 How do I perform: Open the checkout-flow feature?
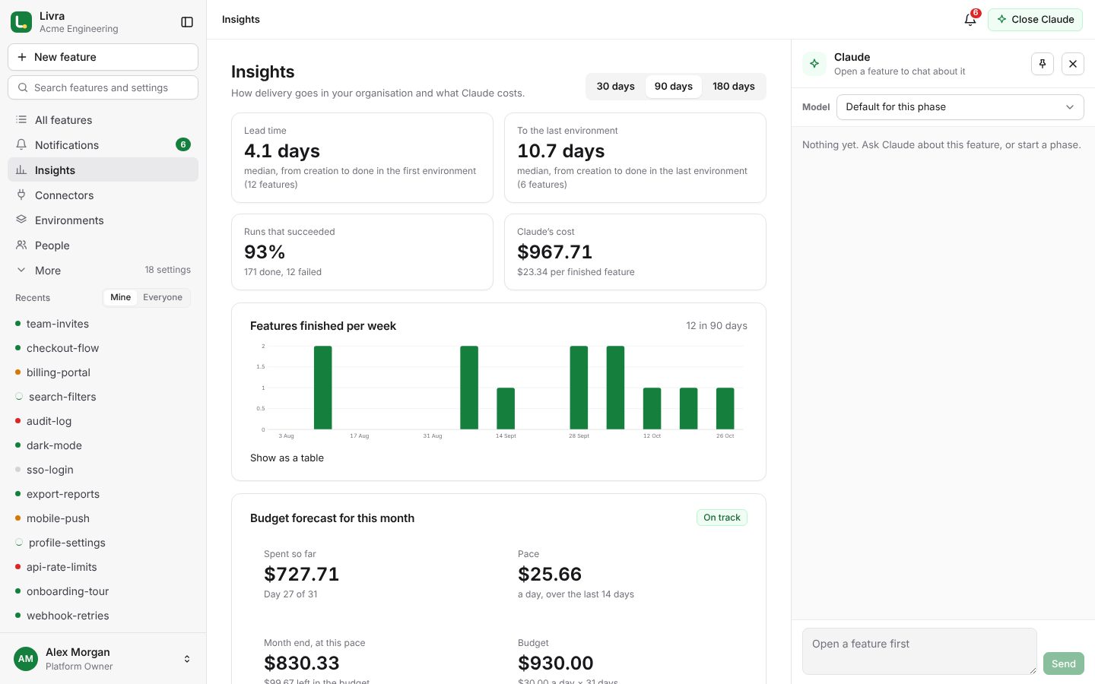(103, 348)
